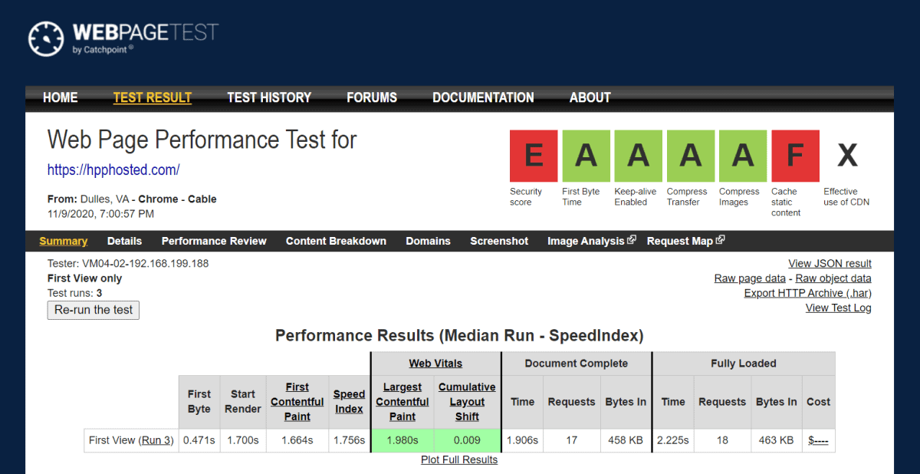Click the Largest Contentful Paint column header
The width and height of the screenshot is (920, 474).
[x=402, y=402]
